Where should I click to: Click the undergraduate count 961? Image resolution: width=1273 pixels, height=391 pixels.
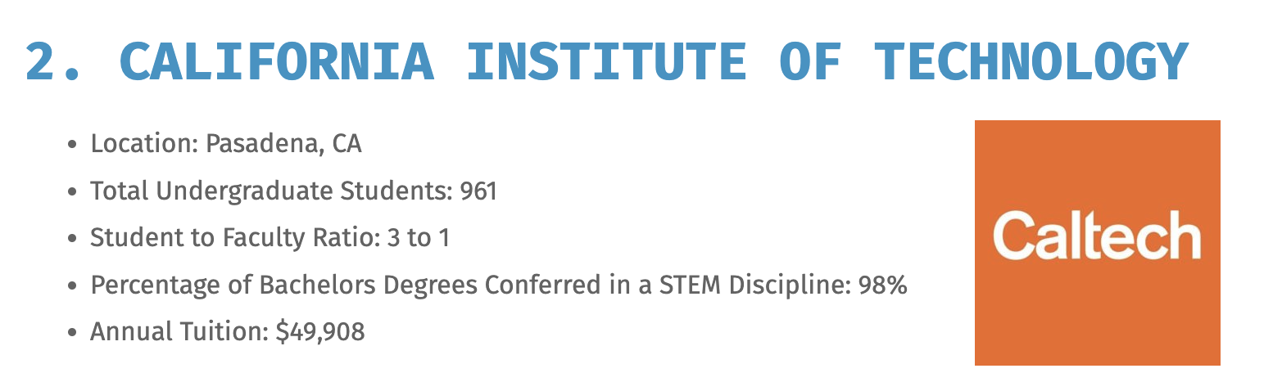(x=478, y=191)
